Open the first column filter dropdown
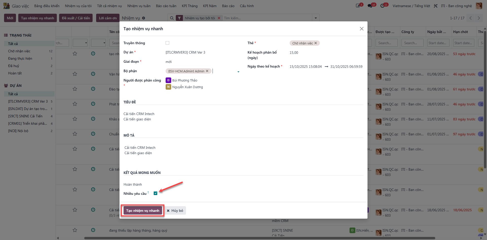The height and width of the screenshot is (240, 487). tap(80, 43)
